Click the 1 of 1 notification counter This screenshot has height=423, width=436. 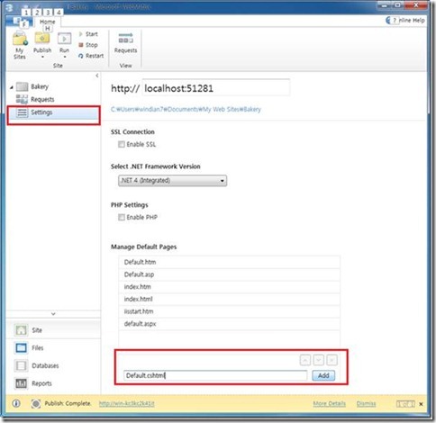[405, 404]
